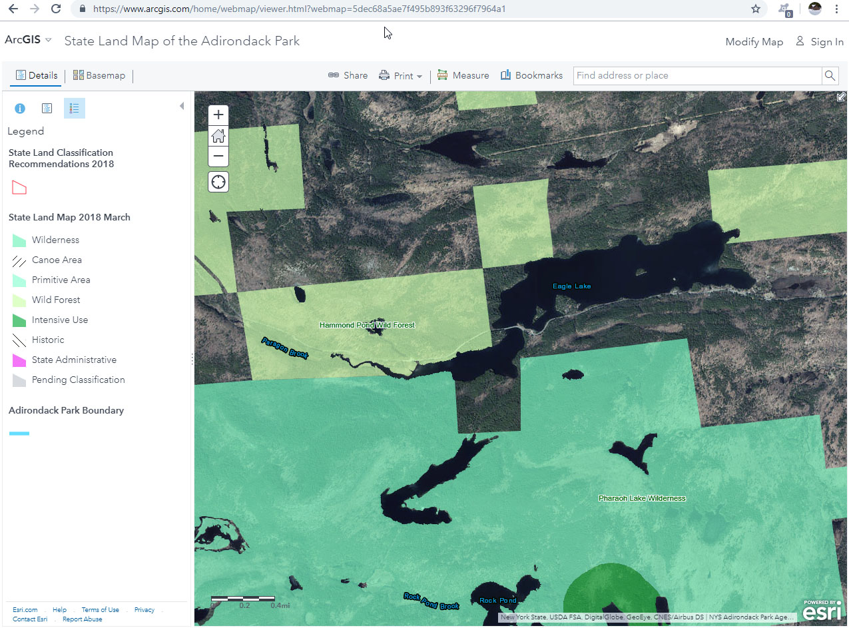The width and height of the screenshot is (849, 628).
Task: Click the Pending Classification legend swatch
Action: (19, 380)
